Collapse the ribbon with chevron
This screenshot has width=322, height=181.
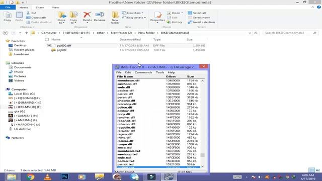[312, 7]
